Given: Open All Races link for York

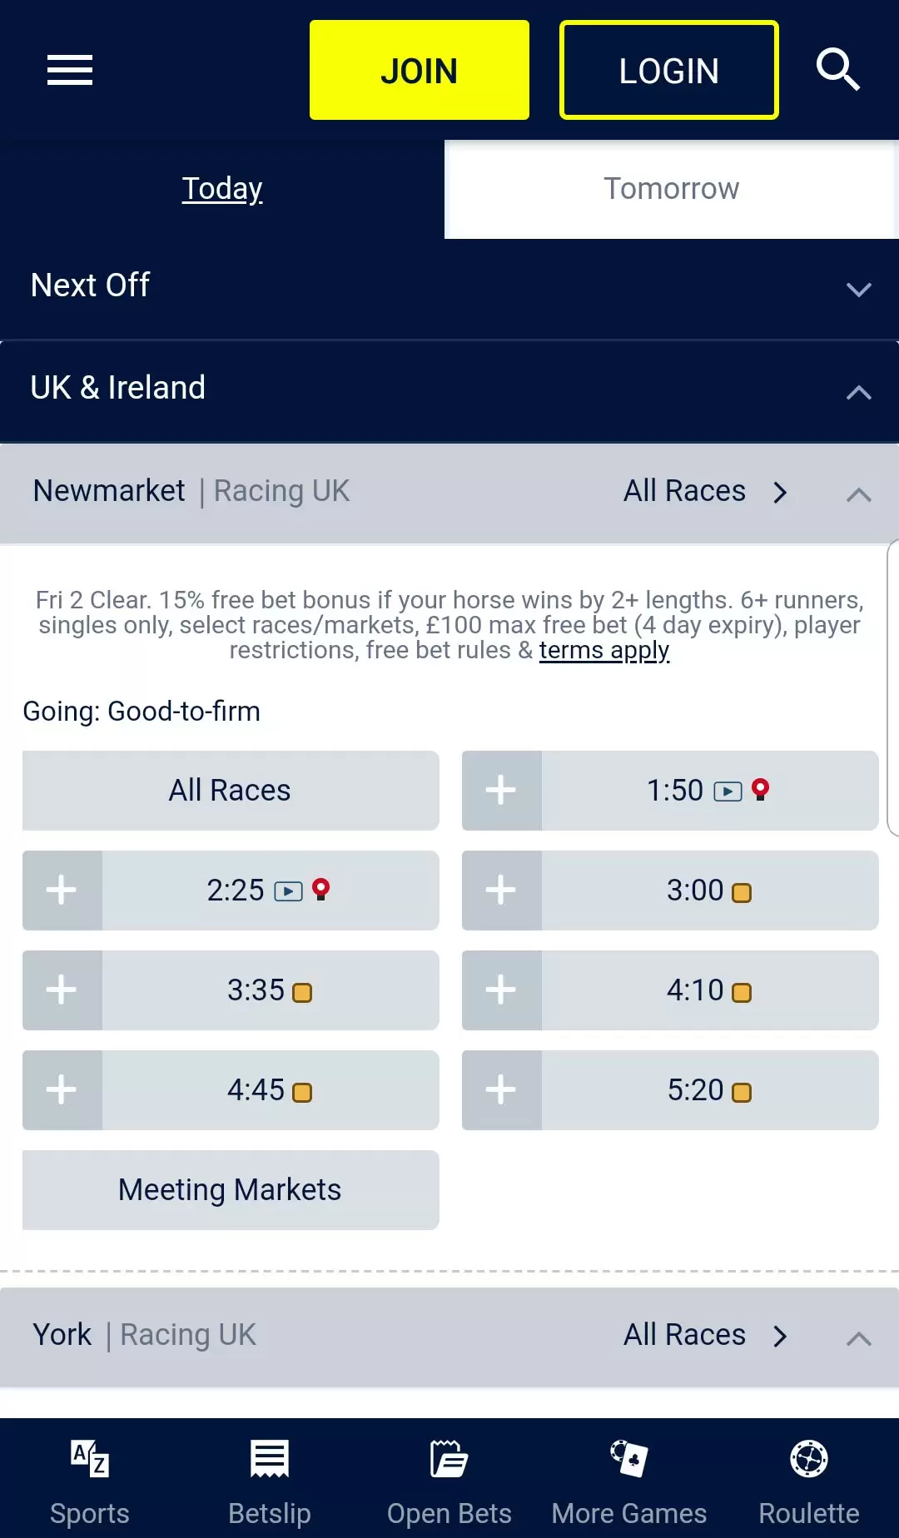Looking at the screenshot, I should (705, 1335).
